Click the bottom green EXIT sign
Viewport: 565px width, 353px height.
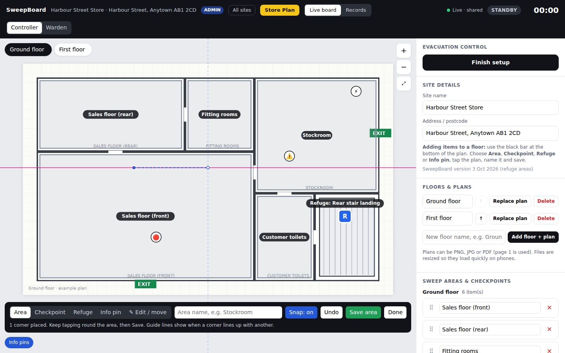click(145, 284)
